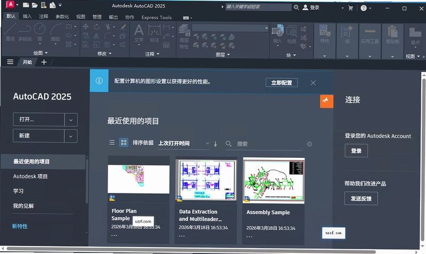Open the Assembly Sample thumbnail
The height and width of the screenshot is (254, 426).
click(x=274, y=181)
